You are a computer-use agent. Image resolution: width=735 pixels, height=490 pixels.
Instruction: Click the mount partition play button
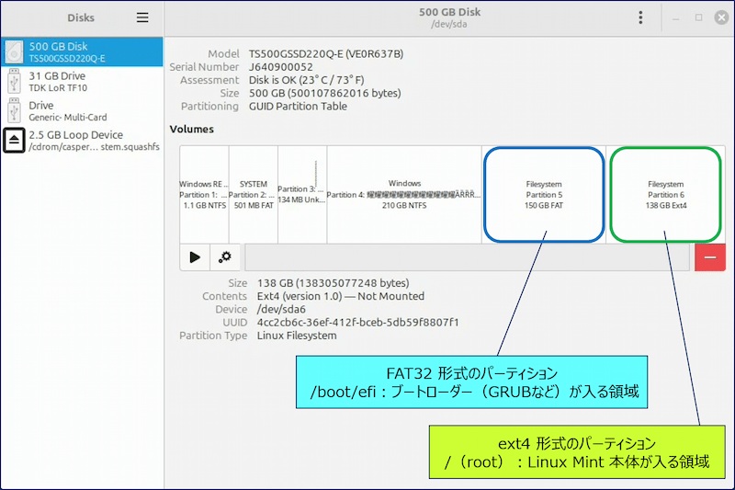[x=195, y=257]
